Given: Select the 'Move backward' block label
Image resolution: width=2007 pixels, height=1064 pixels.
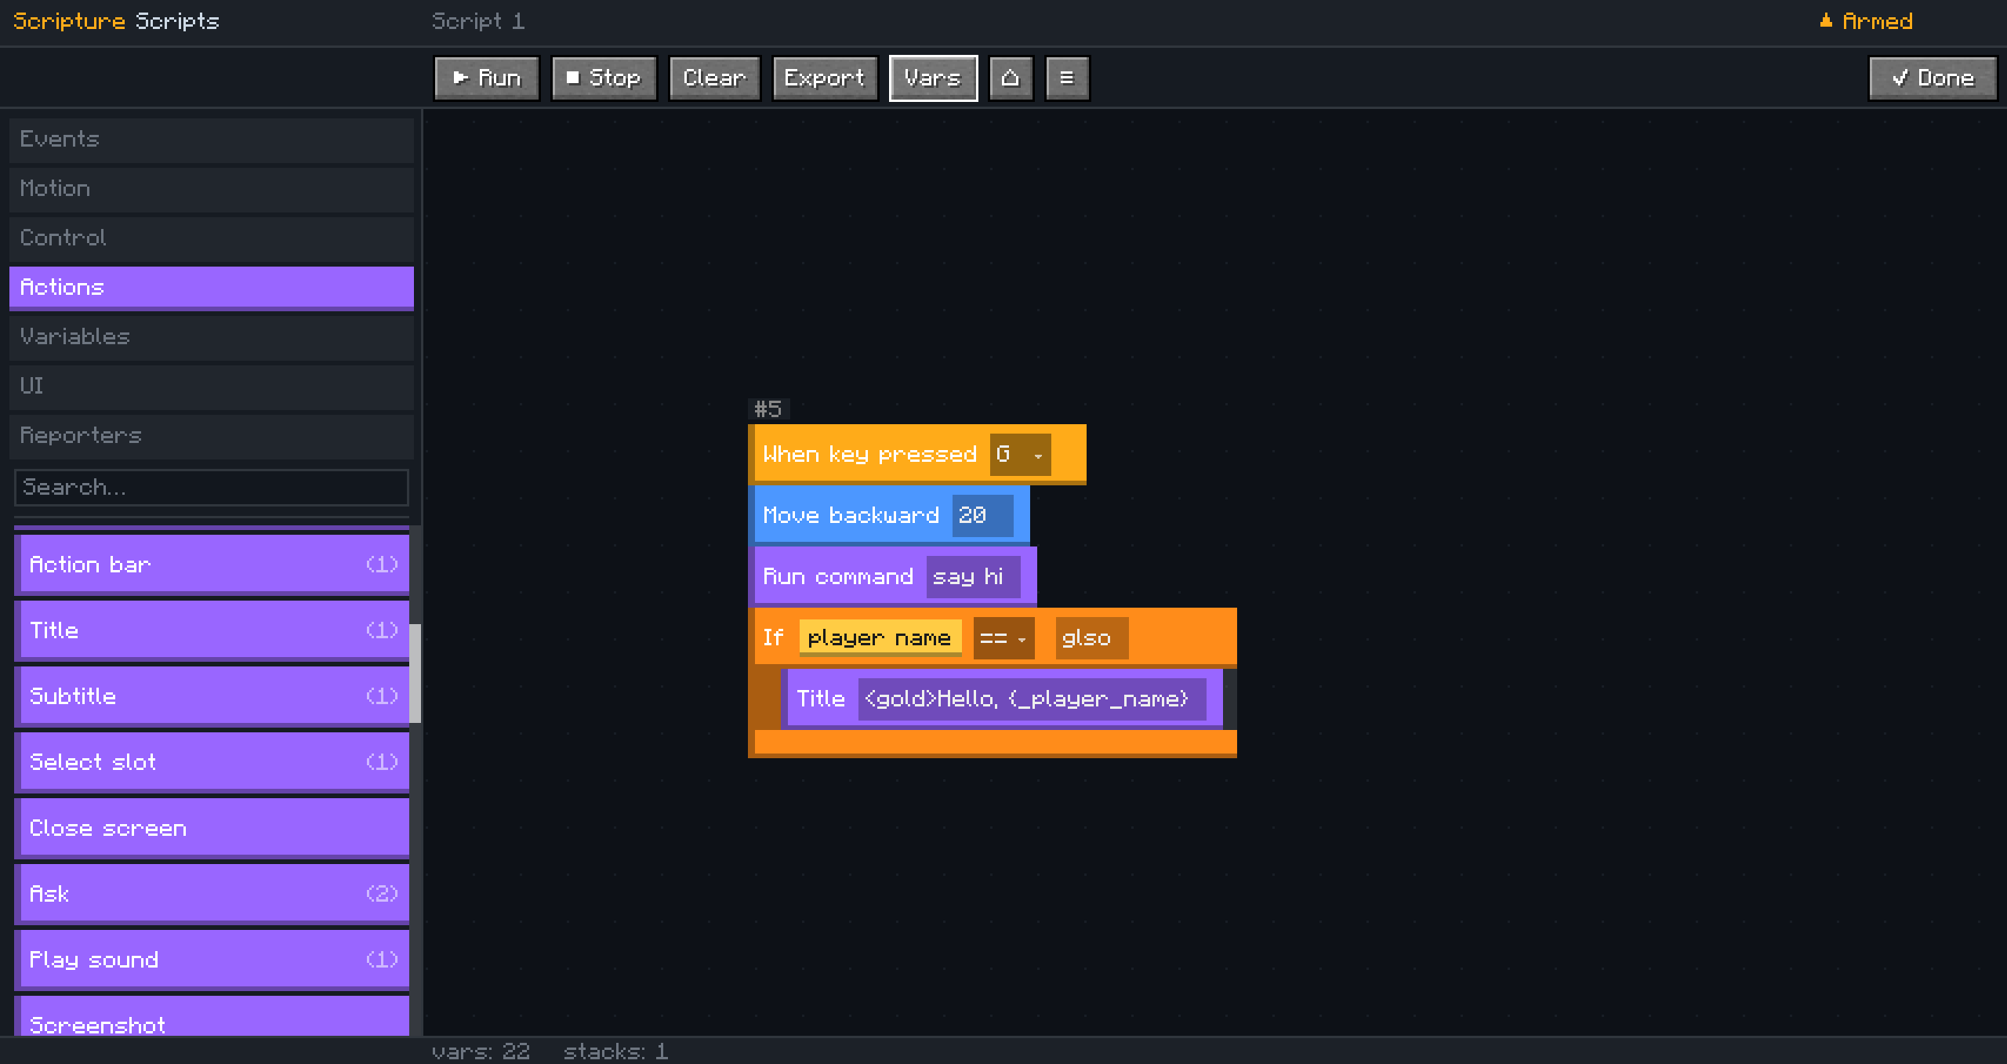Looking at the screenshot, I should click(x=851, y=516).
